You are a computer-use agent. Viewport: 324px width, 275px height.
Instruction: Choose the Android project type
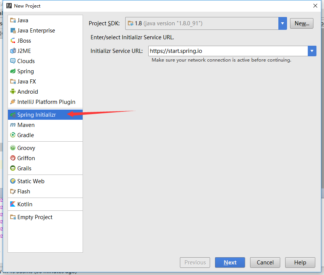click(x=45, y=91)
